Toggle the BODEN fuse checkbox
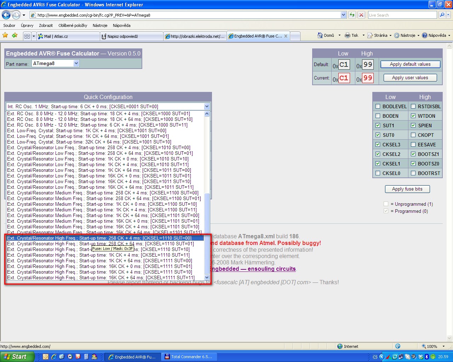 pos(378,116)
